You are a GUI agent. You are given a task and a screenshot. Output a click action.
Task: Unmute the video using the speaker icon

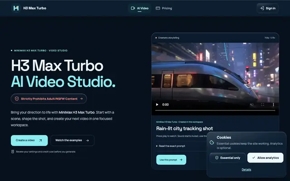(252, 105)
